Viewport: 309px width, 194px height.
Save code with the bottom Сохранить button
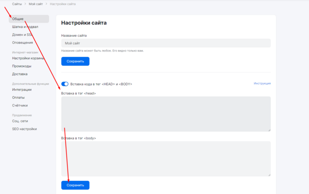pos(75,185)
